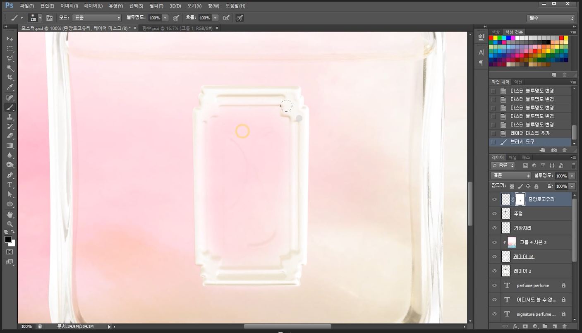Select the Eraser tool
Viewport: 582px width, 333px height.
pyautogui.click(x=10, y=136)
